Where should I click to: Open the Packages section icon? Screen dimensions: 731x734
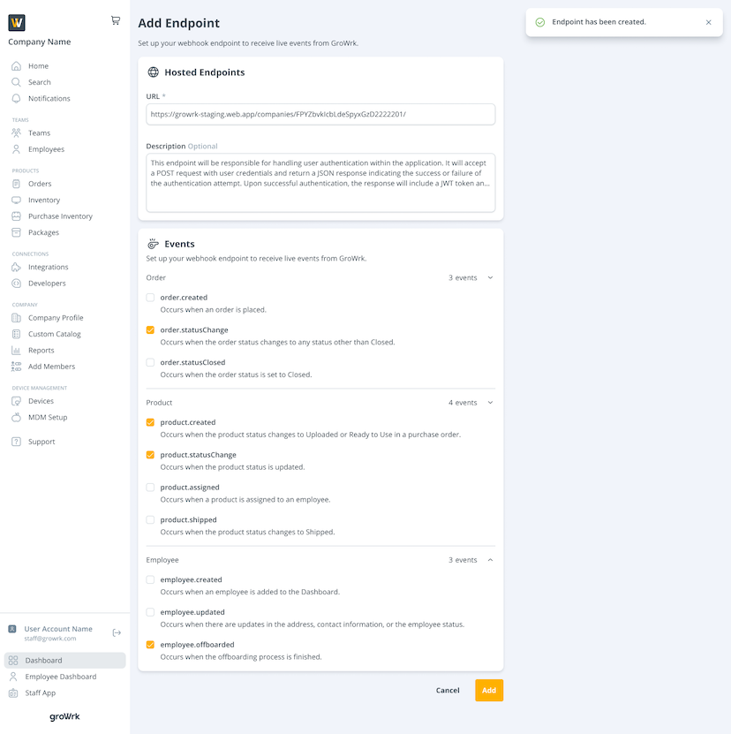16,232
